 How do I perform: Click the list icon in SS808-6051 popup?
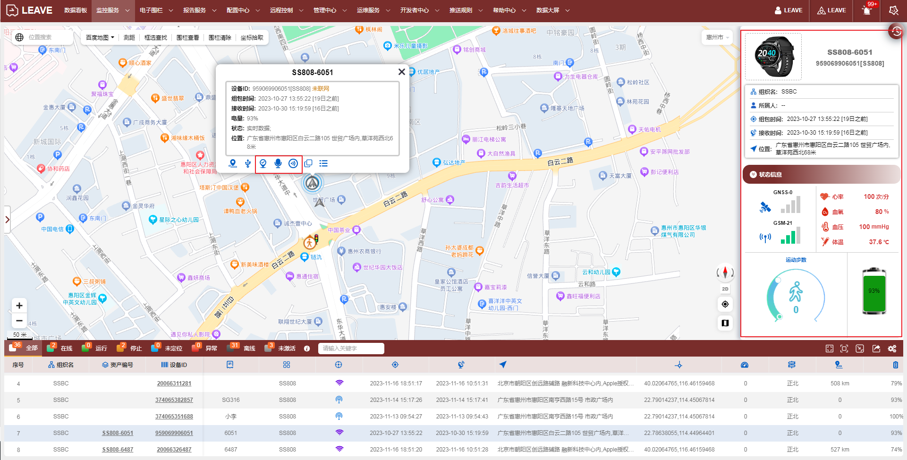tap(323, 163)
